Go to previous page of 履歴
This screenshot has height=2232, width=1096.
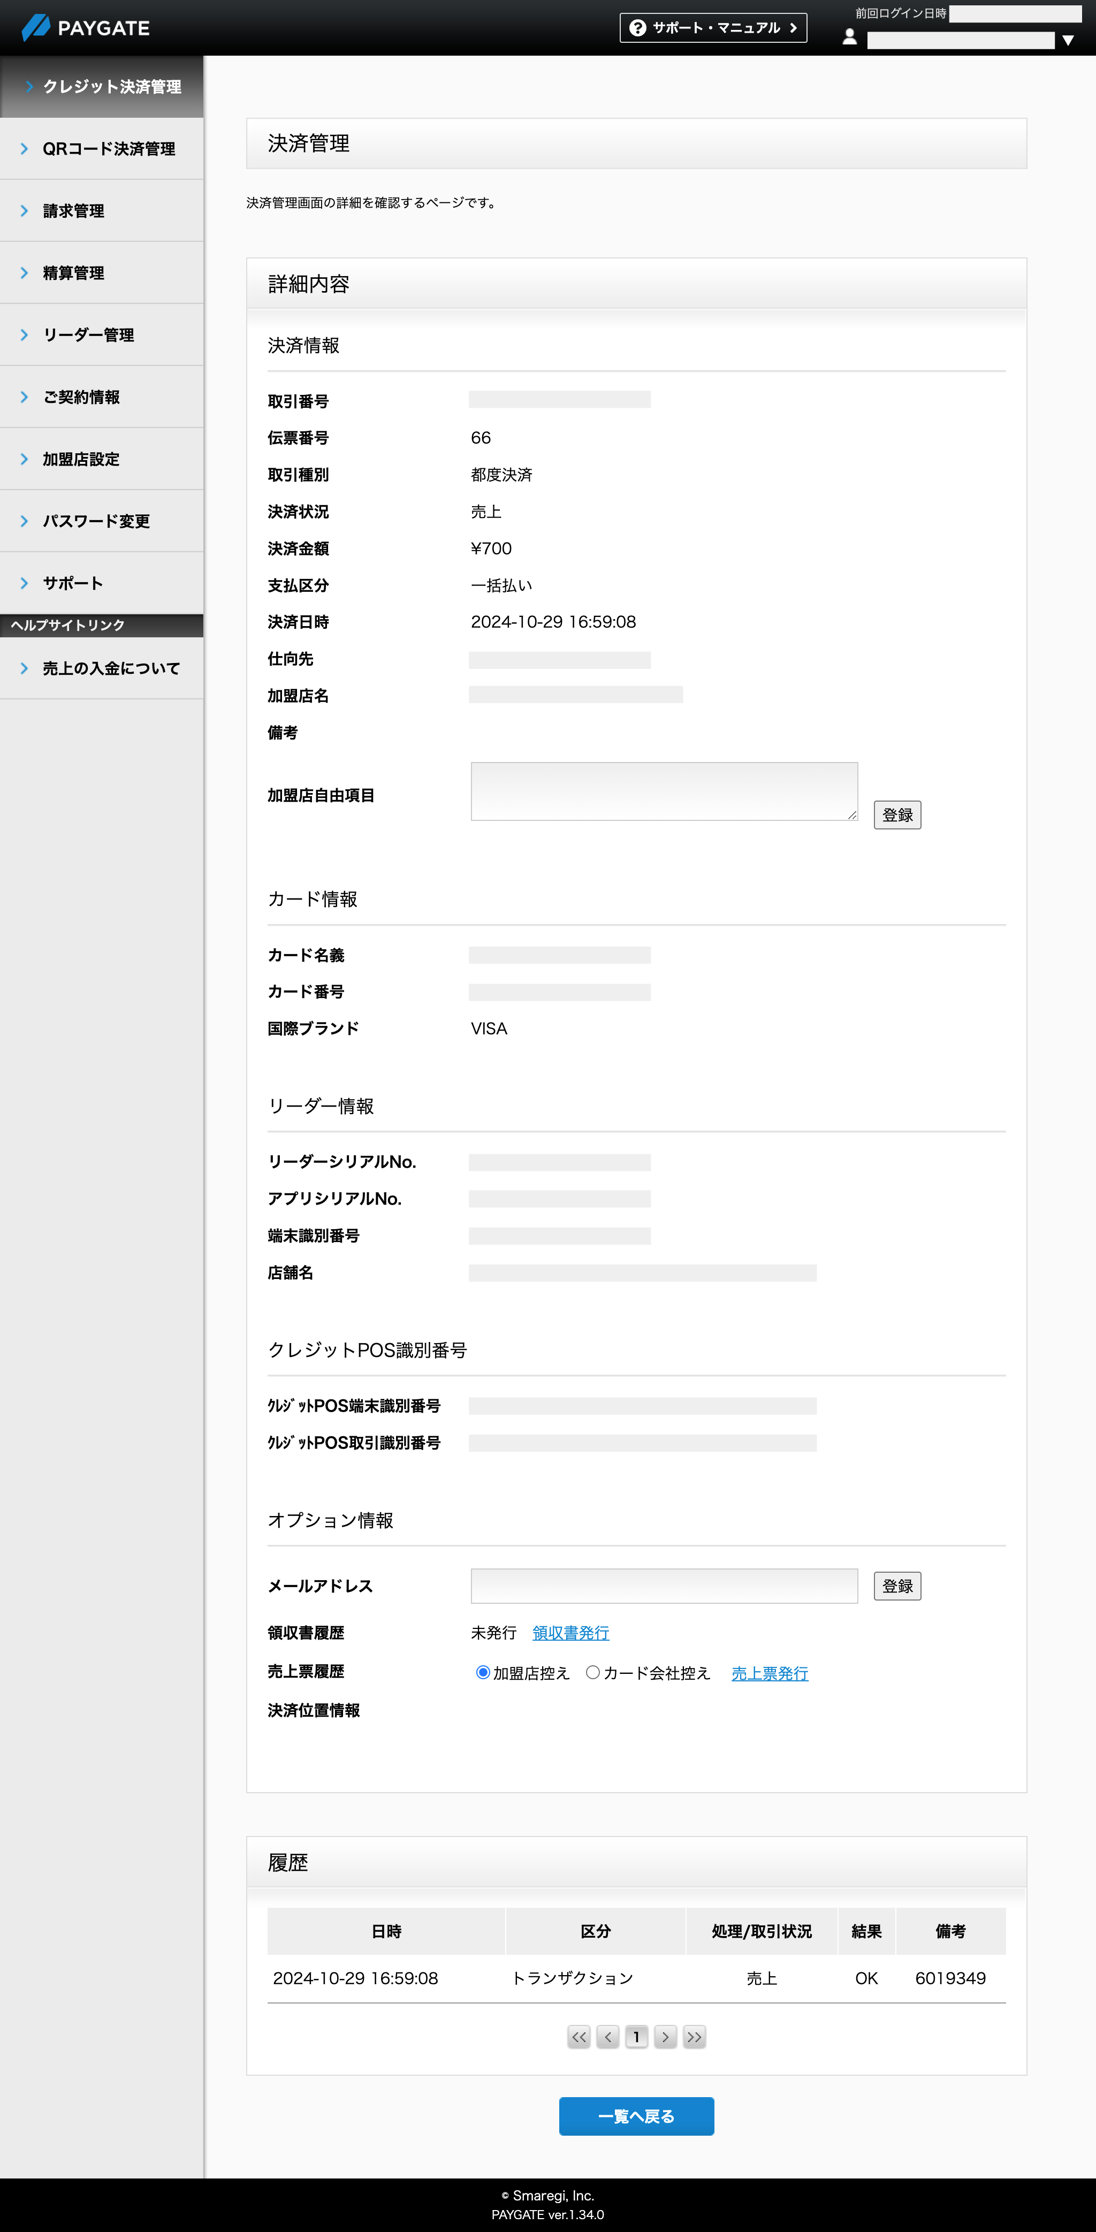pyautogui.click(x=608, y=2037)
